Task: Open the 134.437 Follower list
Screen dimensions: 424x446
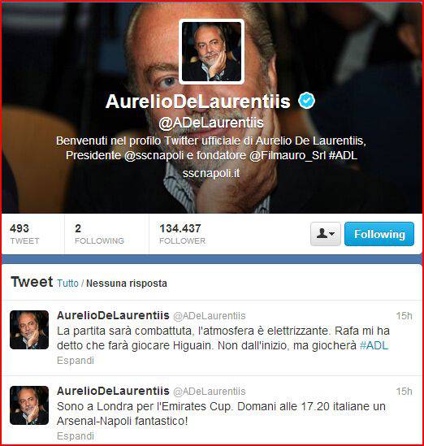Action: tap(182, 234)
